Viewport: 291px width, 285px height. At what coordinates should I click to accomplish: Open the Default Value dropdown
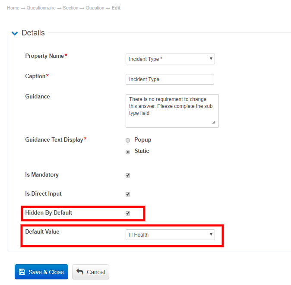coord(170,235)
